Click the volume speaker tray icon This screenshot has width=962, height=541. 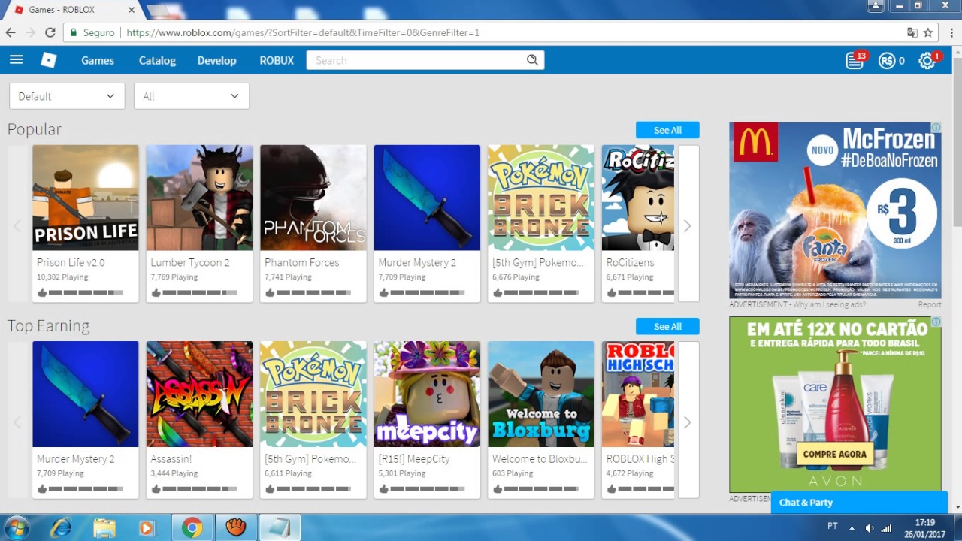[x=870, y=528]
